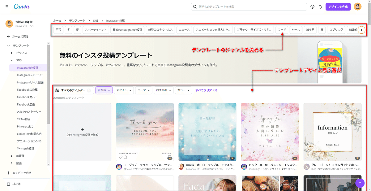Image resolution: width=371 pixels, height=191 pixels.
Task: Open Instagramストーリー in the sidebar
Action: [30, 75]
